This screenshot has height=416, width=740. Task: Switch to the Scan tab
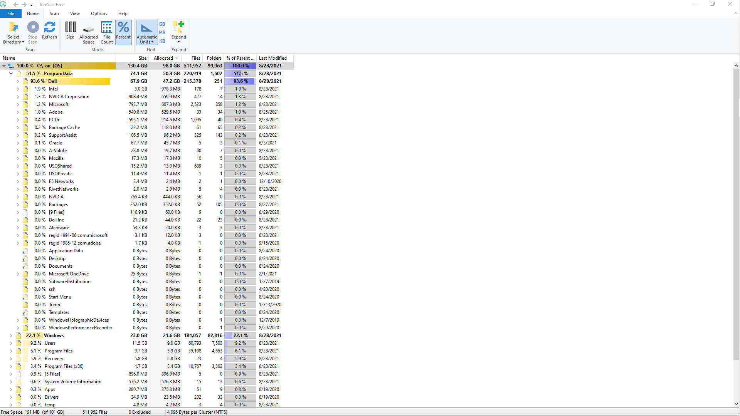point(54,13)
